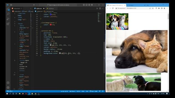Click the German shepherd and orange cat image

coord(137,51)
